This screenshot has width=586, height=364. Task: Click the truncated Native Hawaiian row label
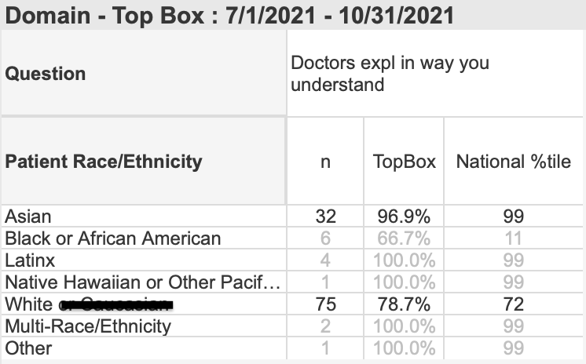click(143, 282)
